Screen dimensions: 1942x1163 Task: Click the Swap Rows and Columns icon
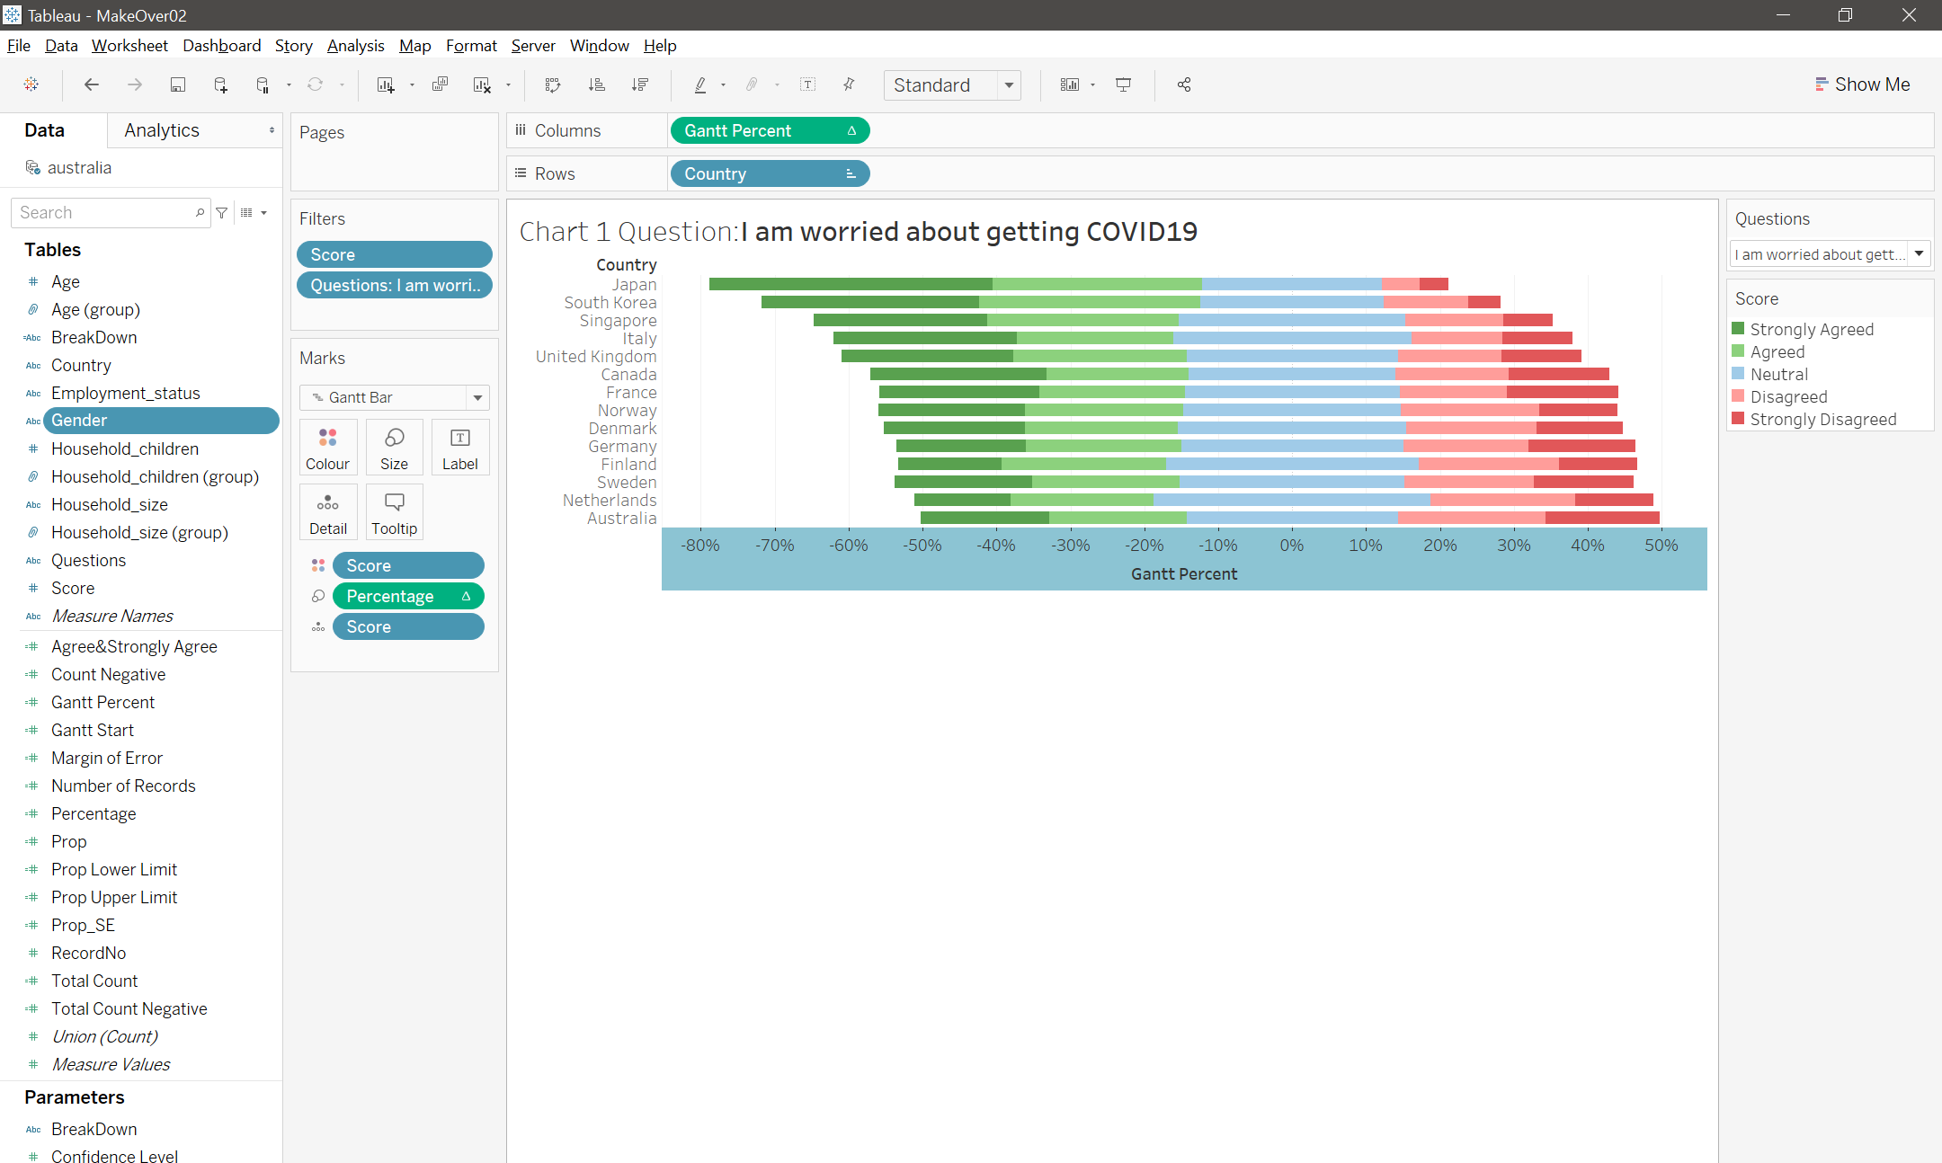coord(553,84)
